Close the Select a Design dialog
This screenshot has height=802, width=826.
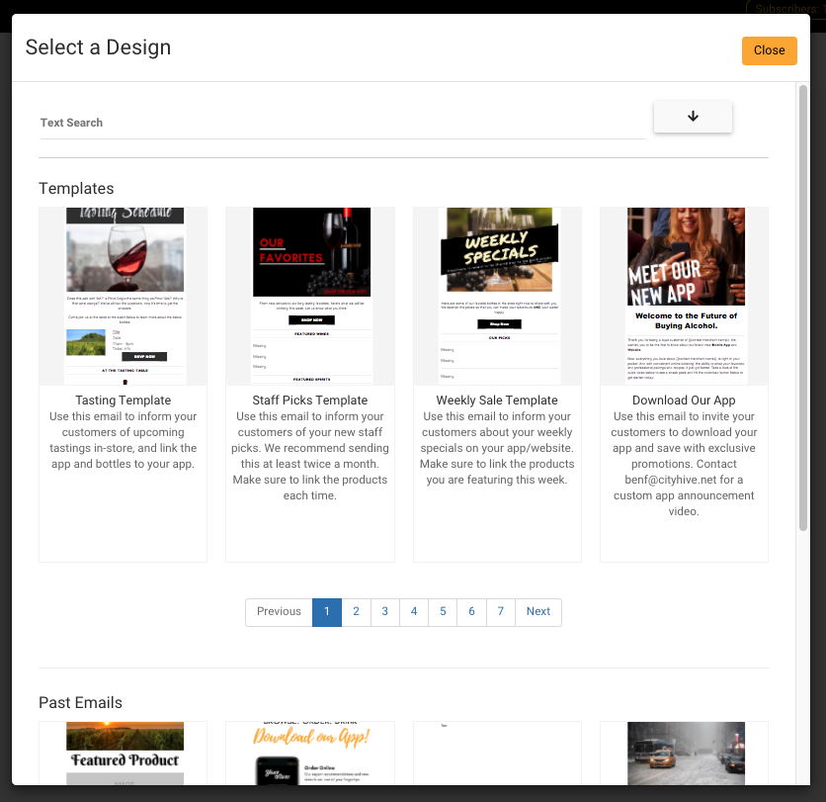(x=769, y=50)
